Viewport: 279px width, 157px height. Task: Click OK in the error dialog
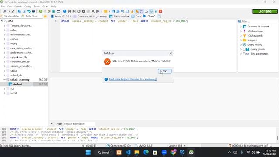[x=165, y=71]
